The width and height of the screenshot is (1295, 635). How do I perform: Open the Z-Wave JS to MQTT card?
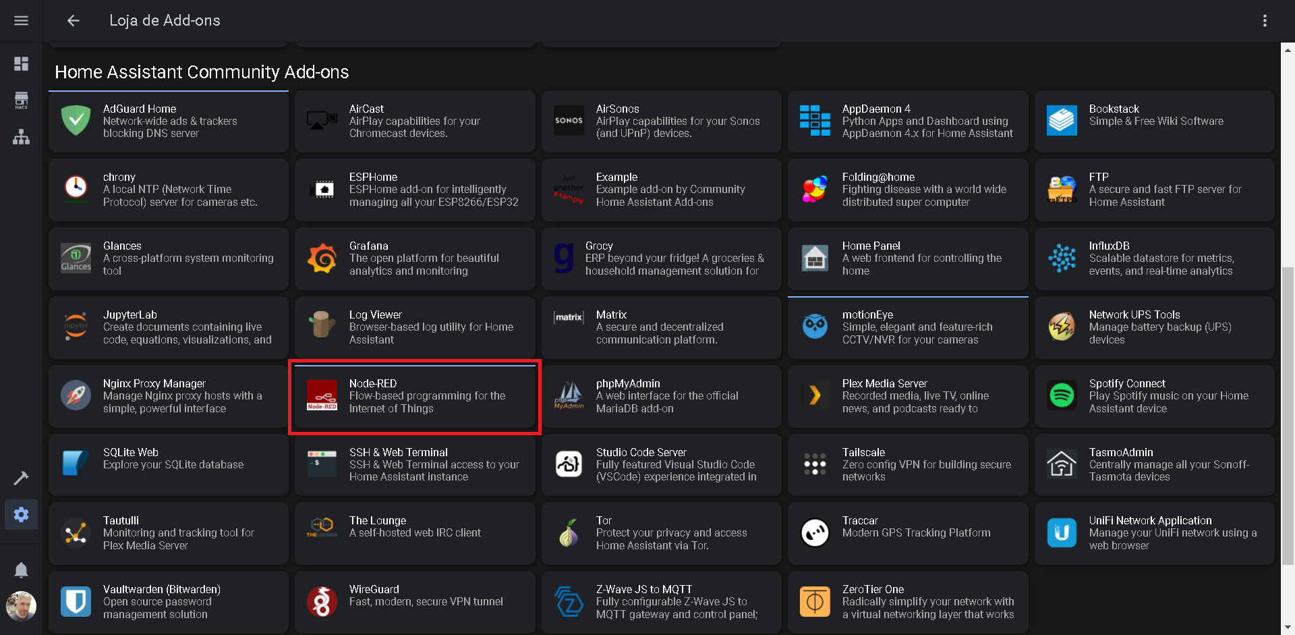point(661,602)
